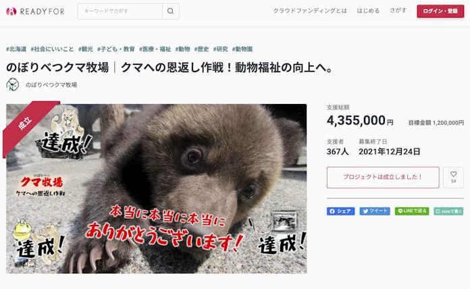470x289 pixels.
Task: Tweet the project with ツイート button
Action: [x=375, y=211]
